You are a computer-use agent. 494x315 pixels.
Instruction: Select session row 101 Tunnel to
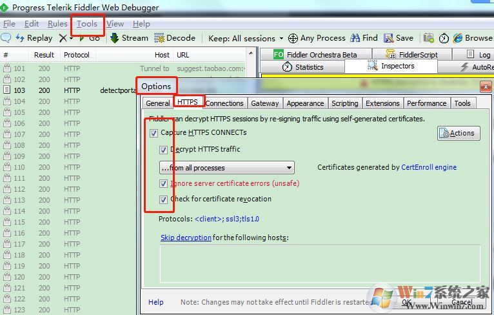coord(123,68)
